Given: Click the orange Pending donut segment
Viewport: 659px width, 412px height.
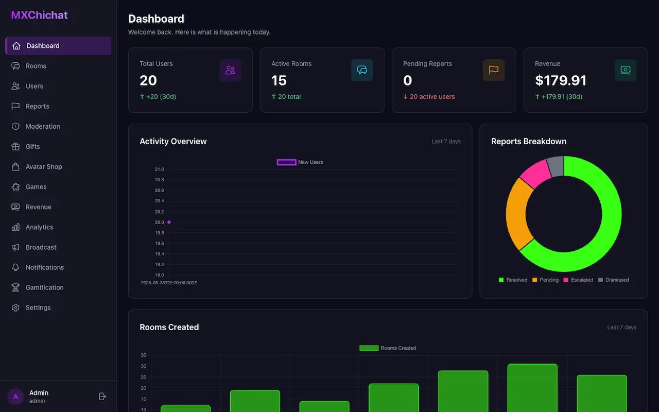Looking at the screenshot, I should 515,214.
